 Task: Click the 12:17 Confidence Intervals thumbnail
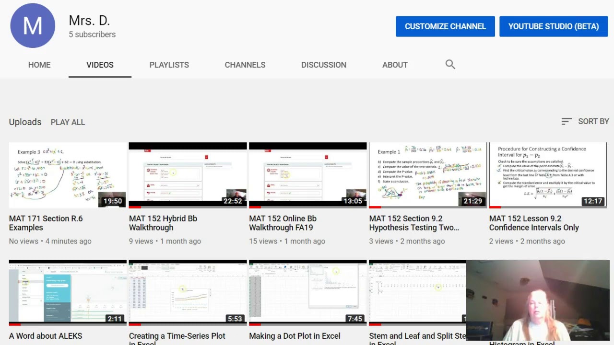[x=548, y=175]
